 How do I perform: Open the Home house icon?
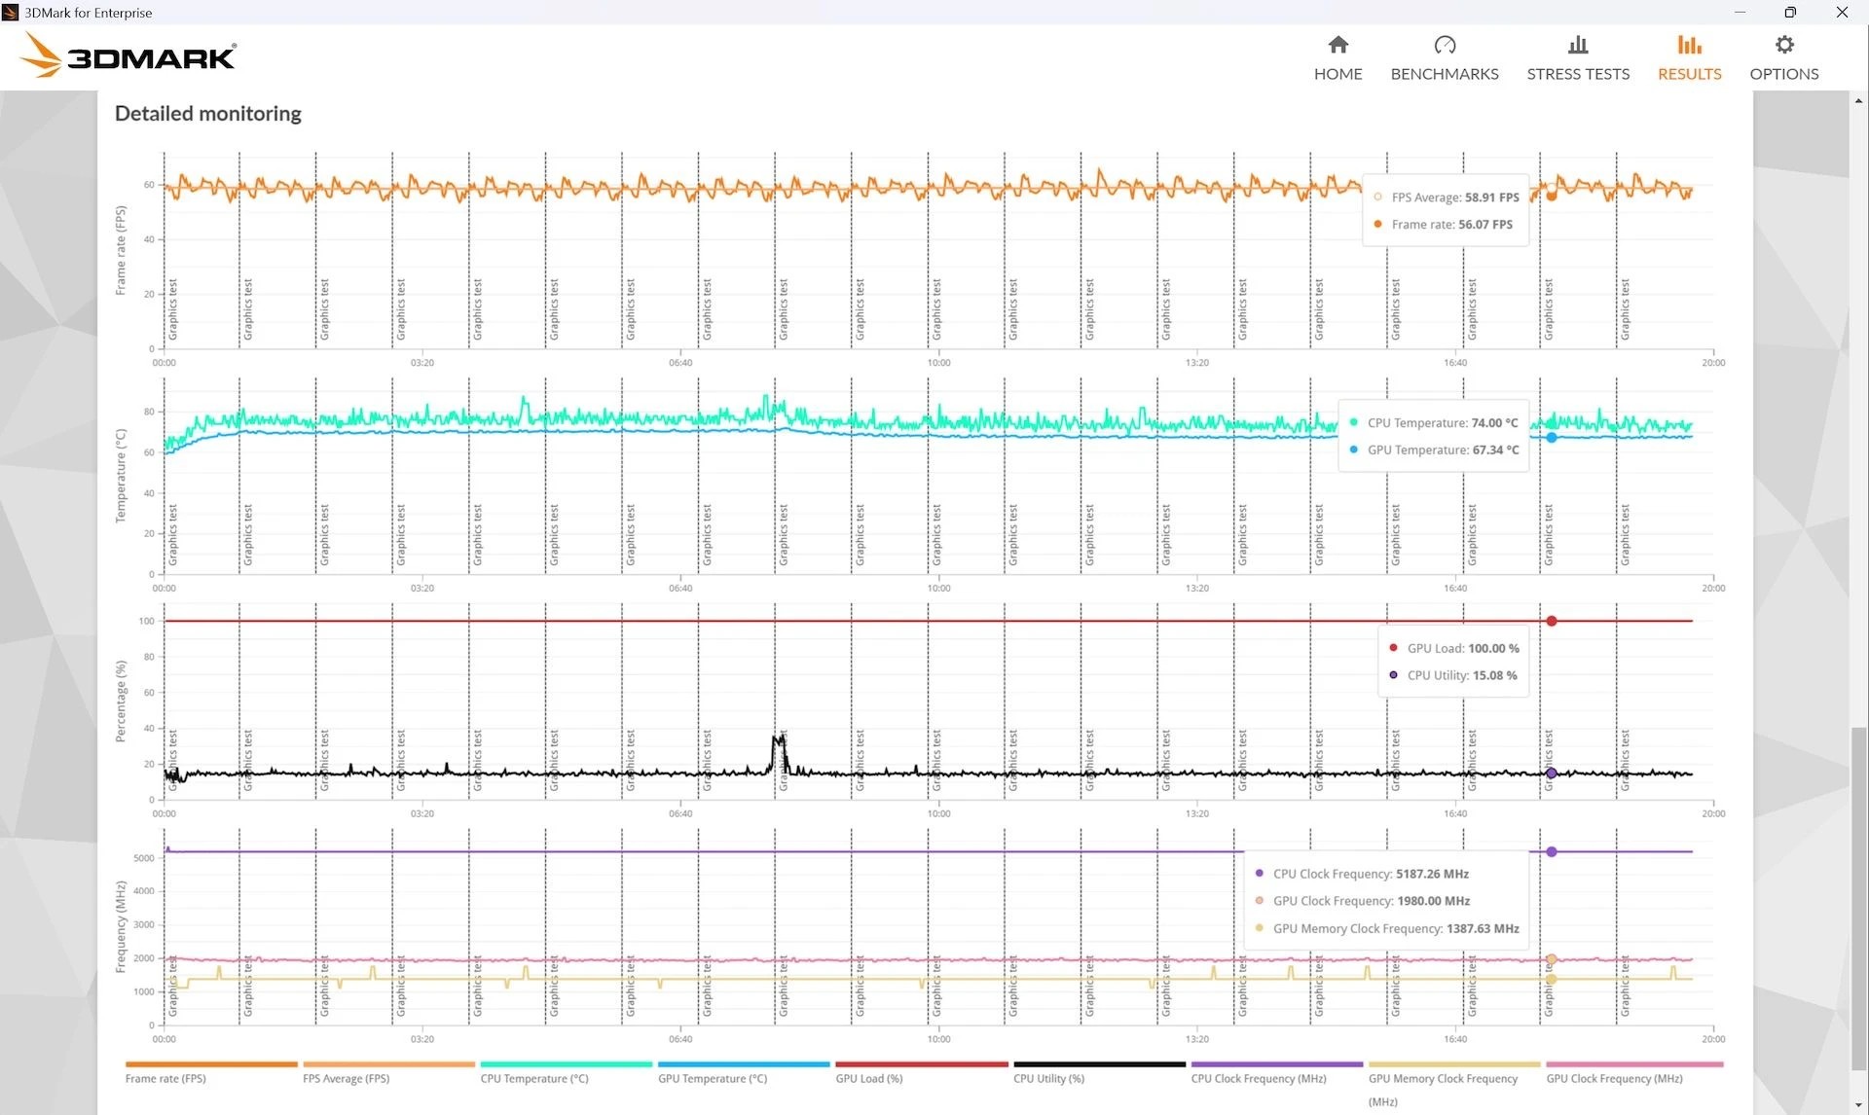pyautogui.click(x=1338, y=45)
